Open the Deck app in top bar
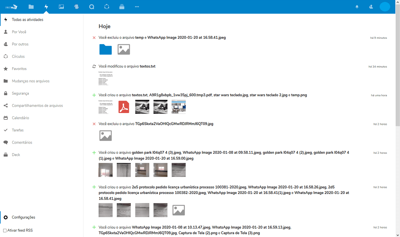 (x=121, y=7)
